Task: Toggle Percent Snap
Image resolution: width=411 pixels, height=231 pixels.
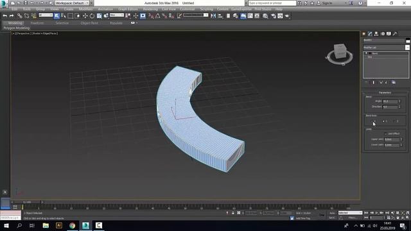Action: (x=164, y=16)
